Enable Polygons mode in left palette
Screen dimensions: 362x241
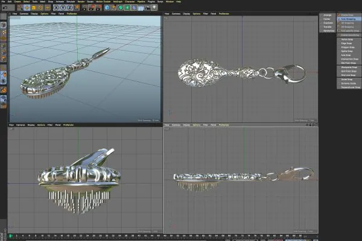4,59
